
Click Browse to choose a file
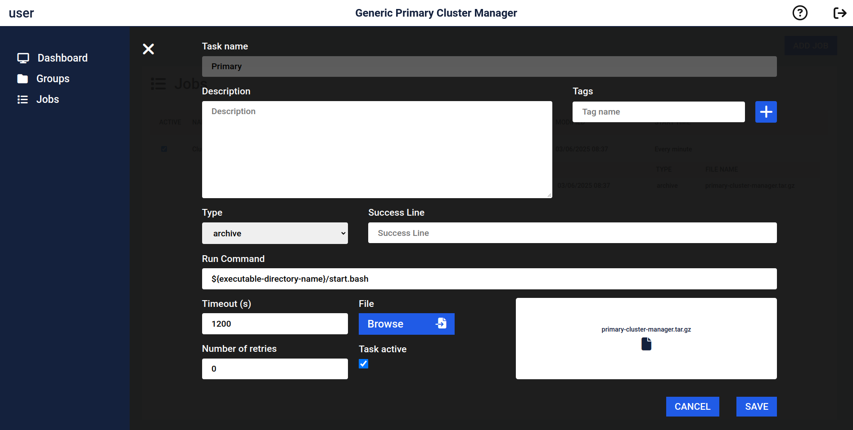pyautogui.click(x=406, y=324)
